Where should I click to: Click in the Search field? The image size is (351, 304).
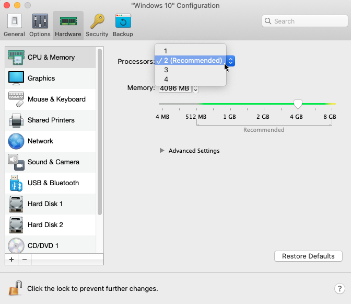point(305,21)
